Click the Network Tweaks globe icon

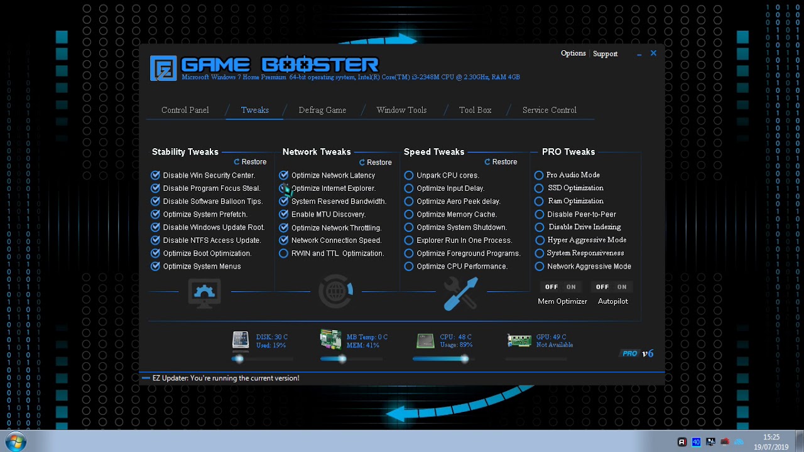click(x=336, y=291)
